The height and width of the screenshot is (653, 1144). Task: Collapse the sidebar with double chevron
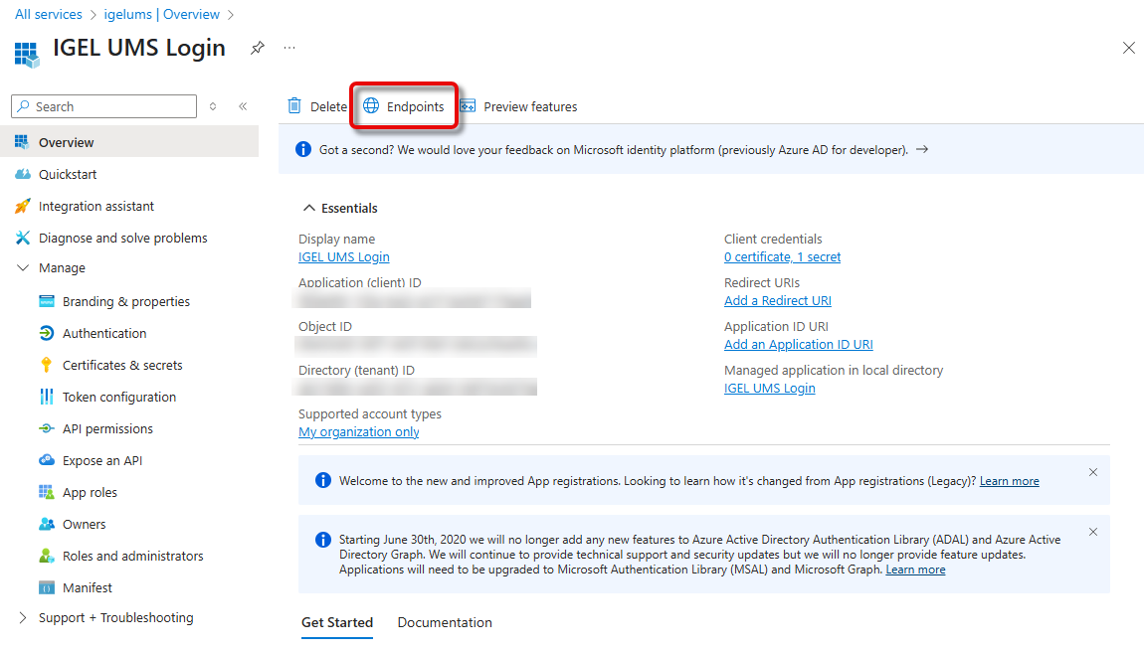click(243, 106)
